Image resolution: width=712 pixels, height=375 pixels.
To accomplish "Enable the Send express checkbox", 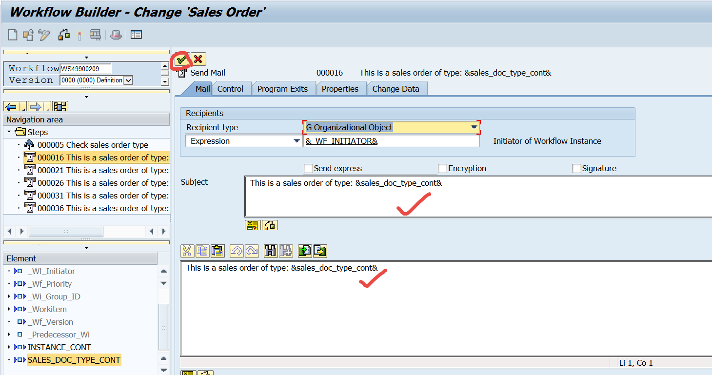I will tap(308, 168).
